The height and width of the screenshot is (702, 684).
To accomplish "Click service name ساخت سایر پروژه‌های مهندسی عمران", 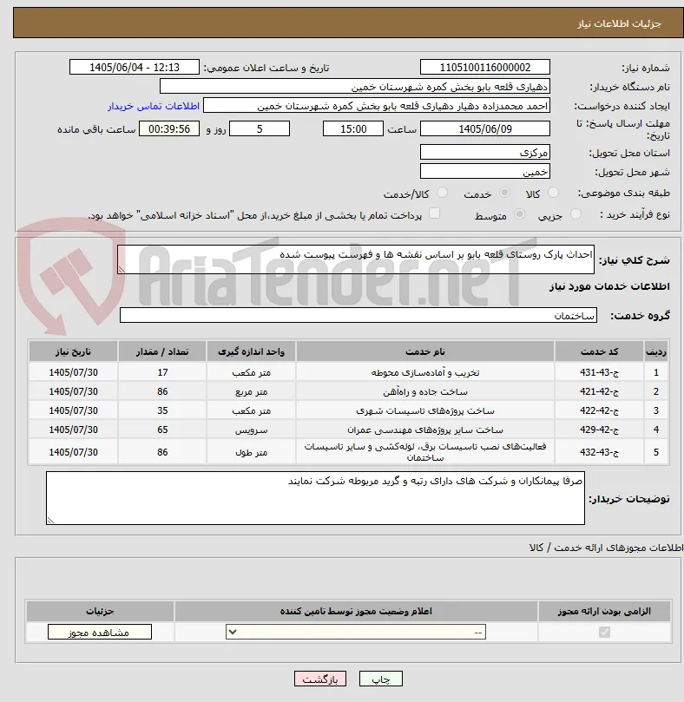I will [425, 430].
